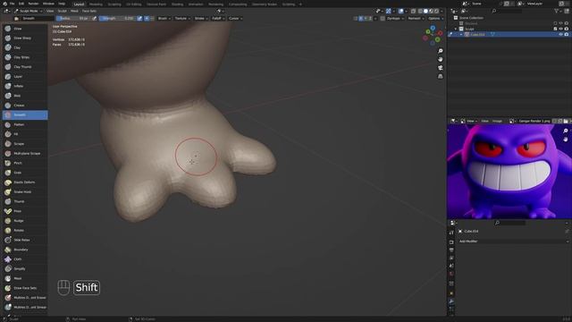
Task: Toggle radius pressure sensitivity button
Action: (95, 18)
